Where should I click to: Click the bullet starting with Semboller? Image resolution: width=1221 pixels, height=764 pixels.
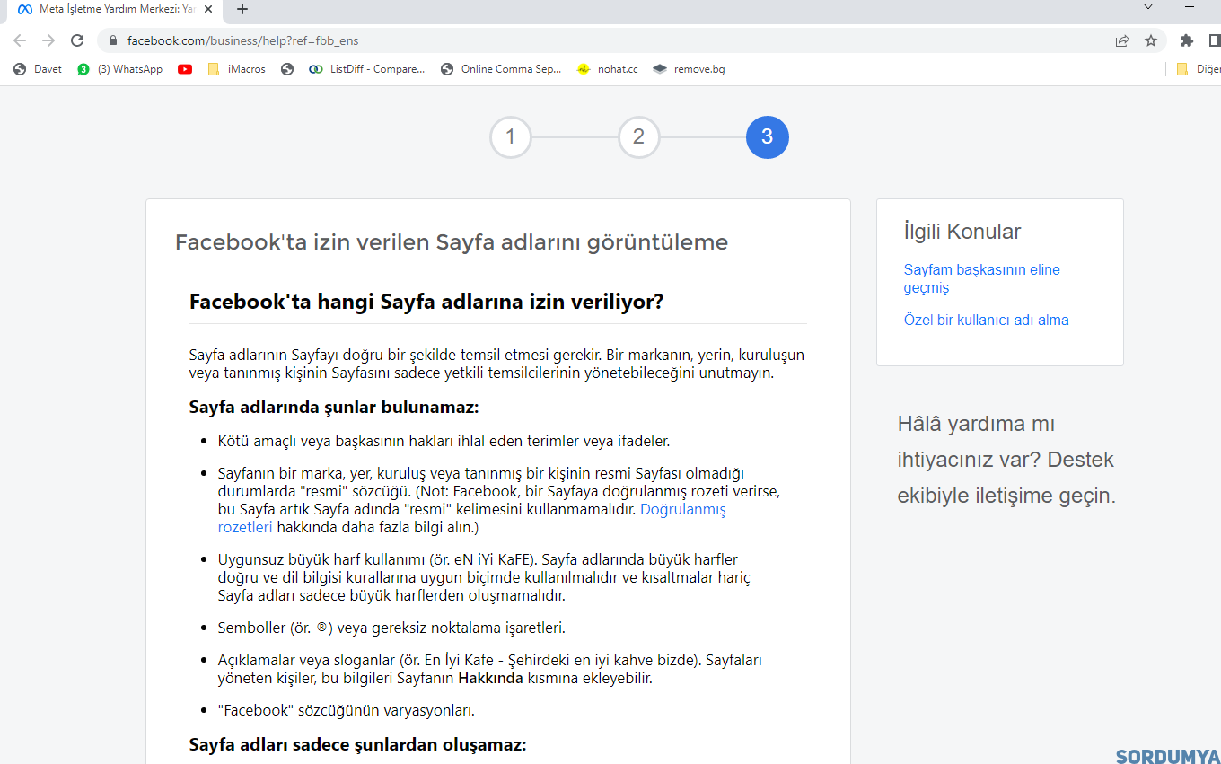point(391,628)
